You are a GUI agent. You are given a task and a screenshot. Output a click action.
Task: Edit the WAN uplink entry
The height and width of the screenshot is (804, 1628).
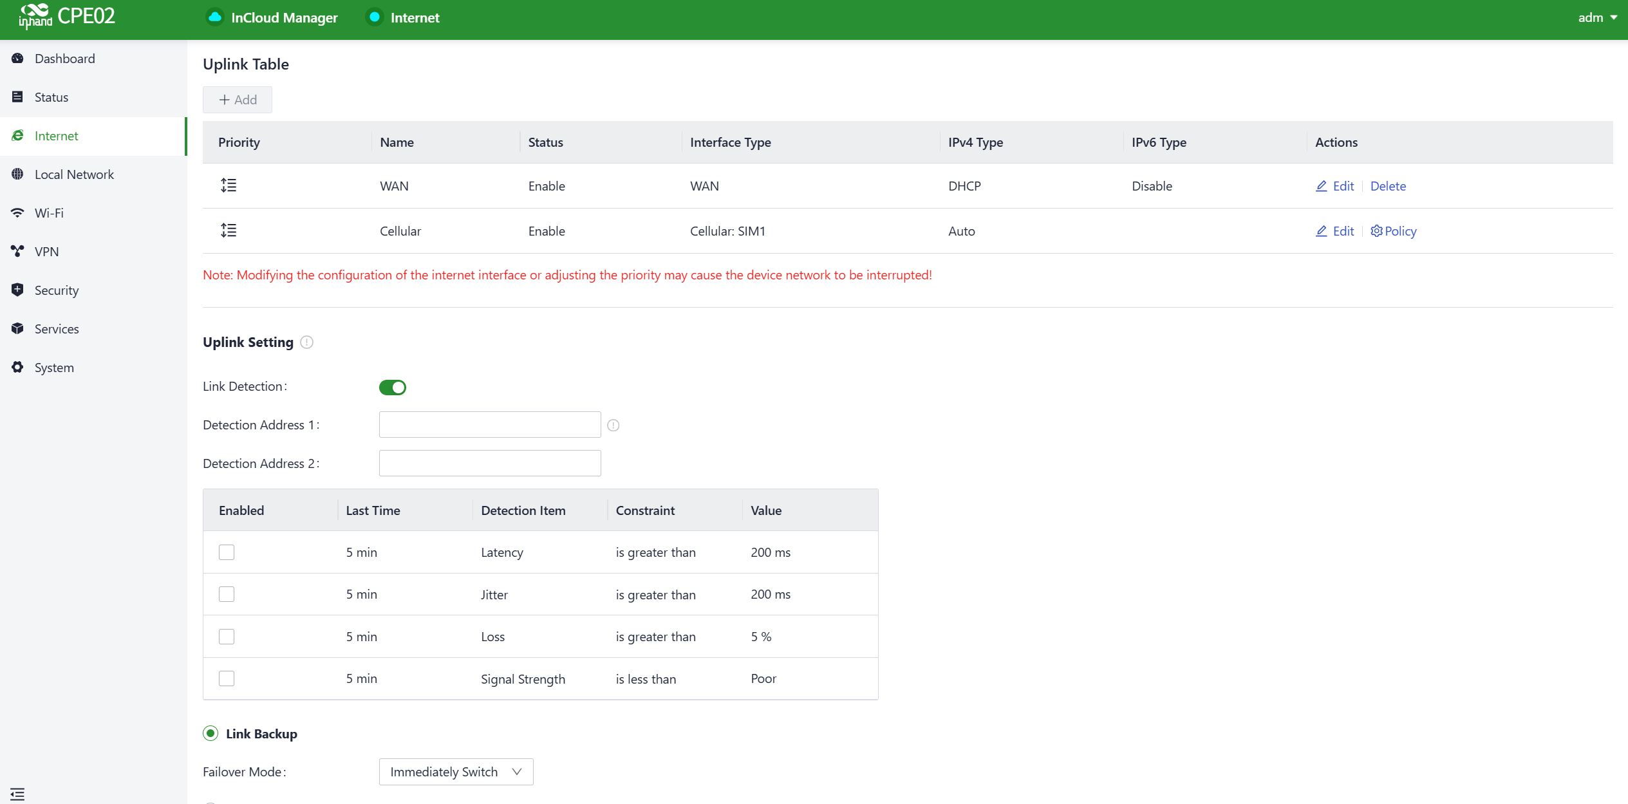click(x=1335, y=186)
